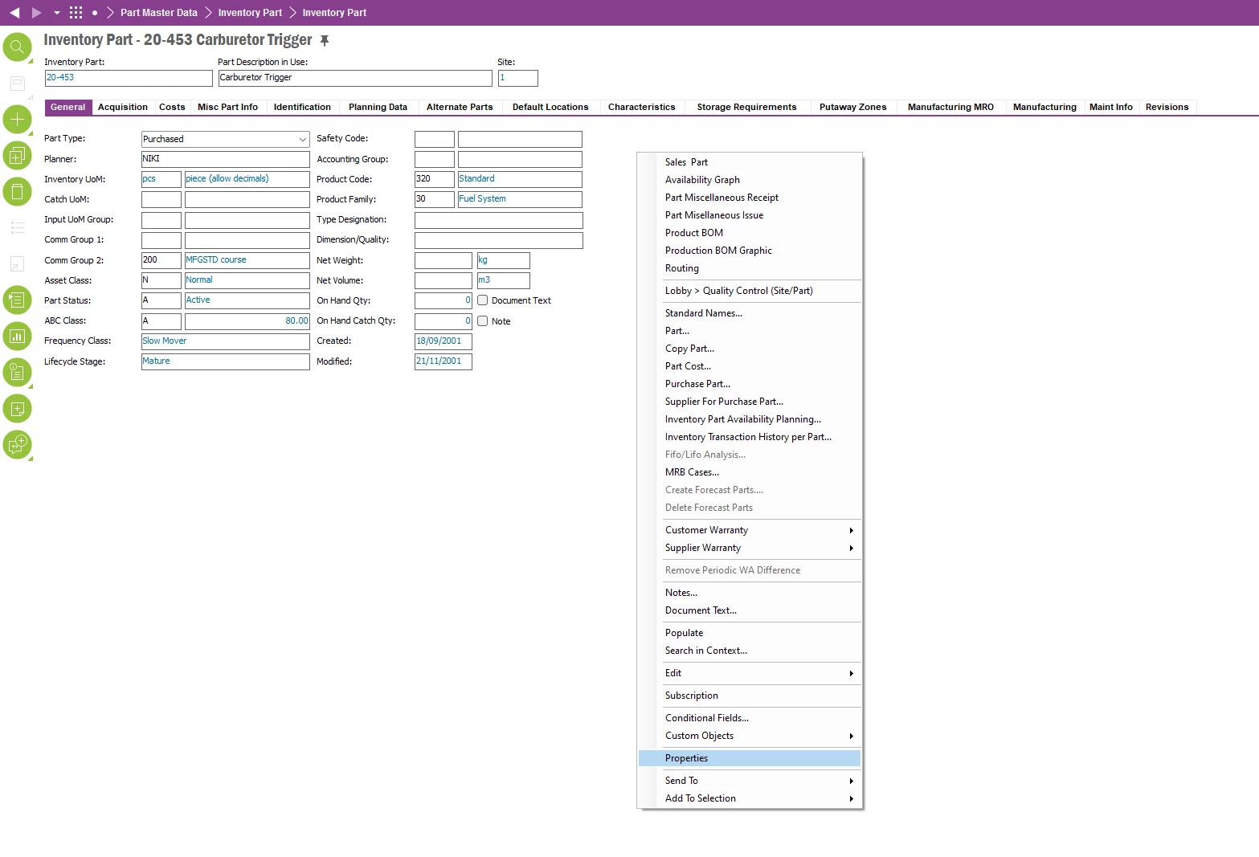Click Part Master Data breadcrumb link
This screenshot has width=1259, height=857.
[159, 13]
